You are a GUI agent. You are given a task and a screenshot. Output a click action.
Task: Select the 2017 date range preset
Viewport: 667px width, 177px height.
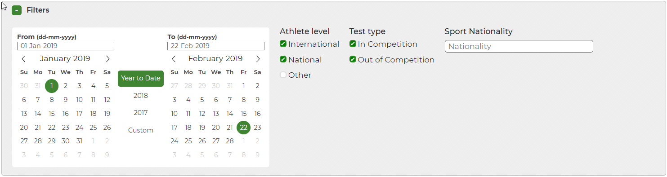pos(141,113)
